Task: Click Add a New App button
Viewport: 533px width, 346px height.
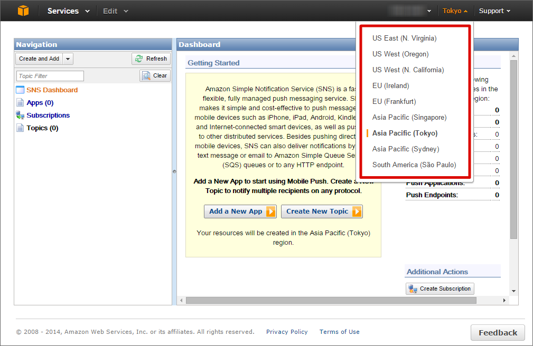Action: pyautogui.click(x=240, y=212)
